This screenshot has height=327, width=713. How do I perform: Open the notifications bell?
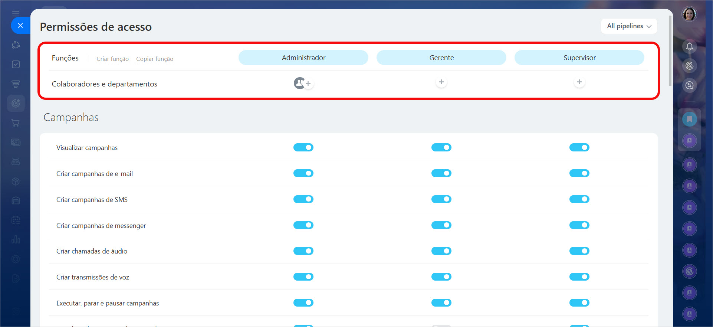pos(689,46)
